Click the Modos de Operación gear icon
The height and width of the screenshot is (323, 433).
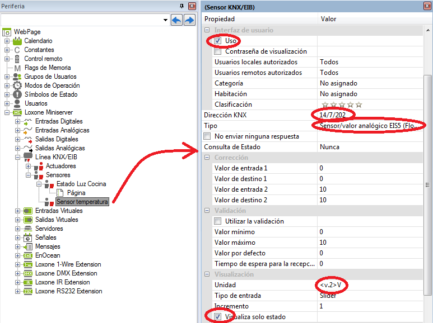[17, 85]
